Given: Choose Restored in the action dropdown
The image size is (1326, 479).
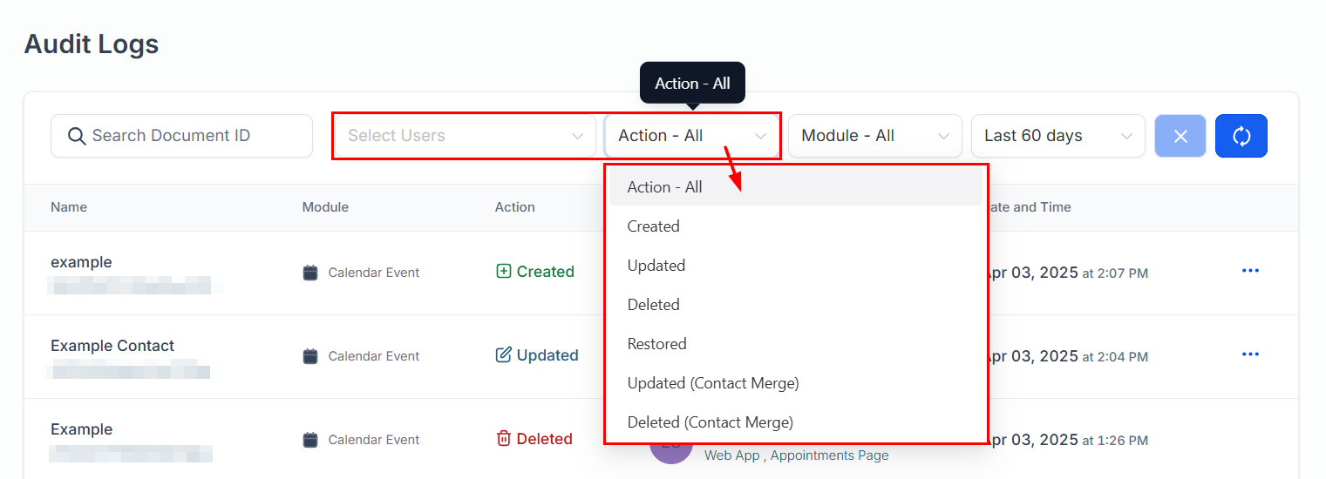Looking at the screenshot, I should point(656,344).
